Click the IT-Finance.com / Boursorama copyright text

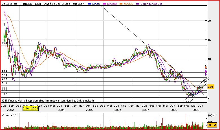[21, 101]
